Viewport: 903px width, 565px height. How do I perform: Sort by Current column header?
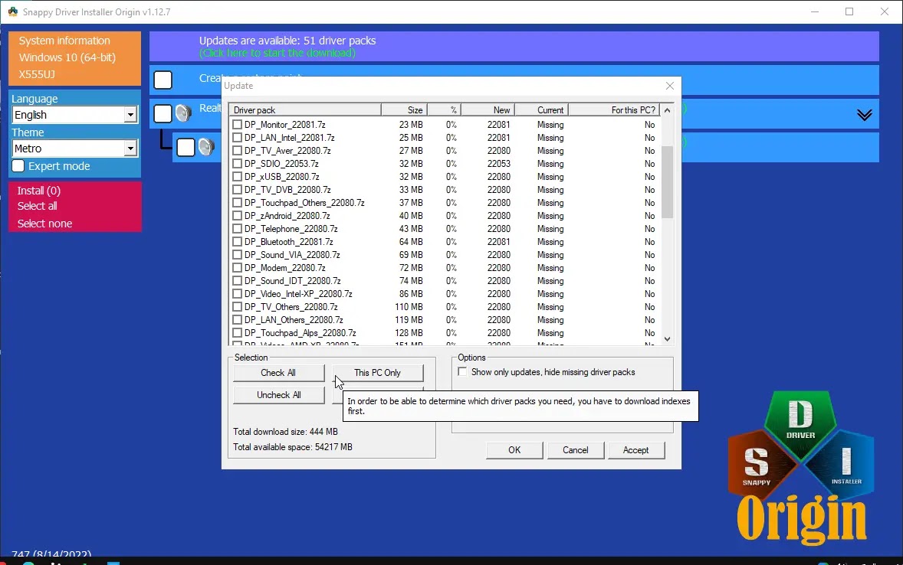point(541,110)
